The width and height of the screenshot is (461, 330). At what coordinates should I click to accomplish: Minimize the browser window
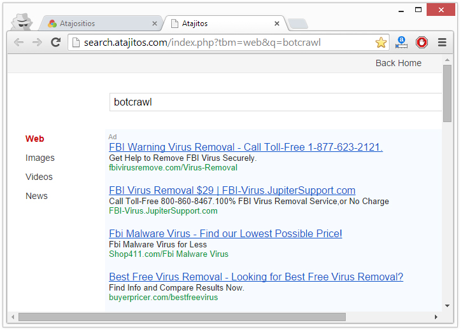pyautogui.click(x=401, y=11)
